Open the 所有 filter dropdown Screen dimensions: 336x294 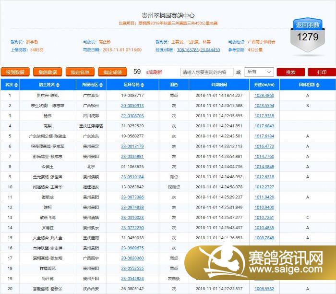[x=259, y=72]
